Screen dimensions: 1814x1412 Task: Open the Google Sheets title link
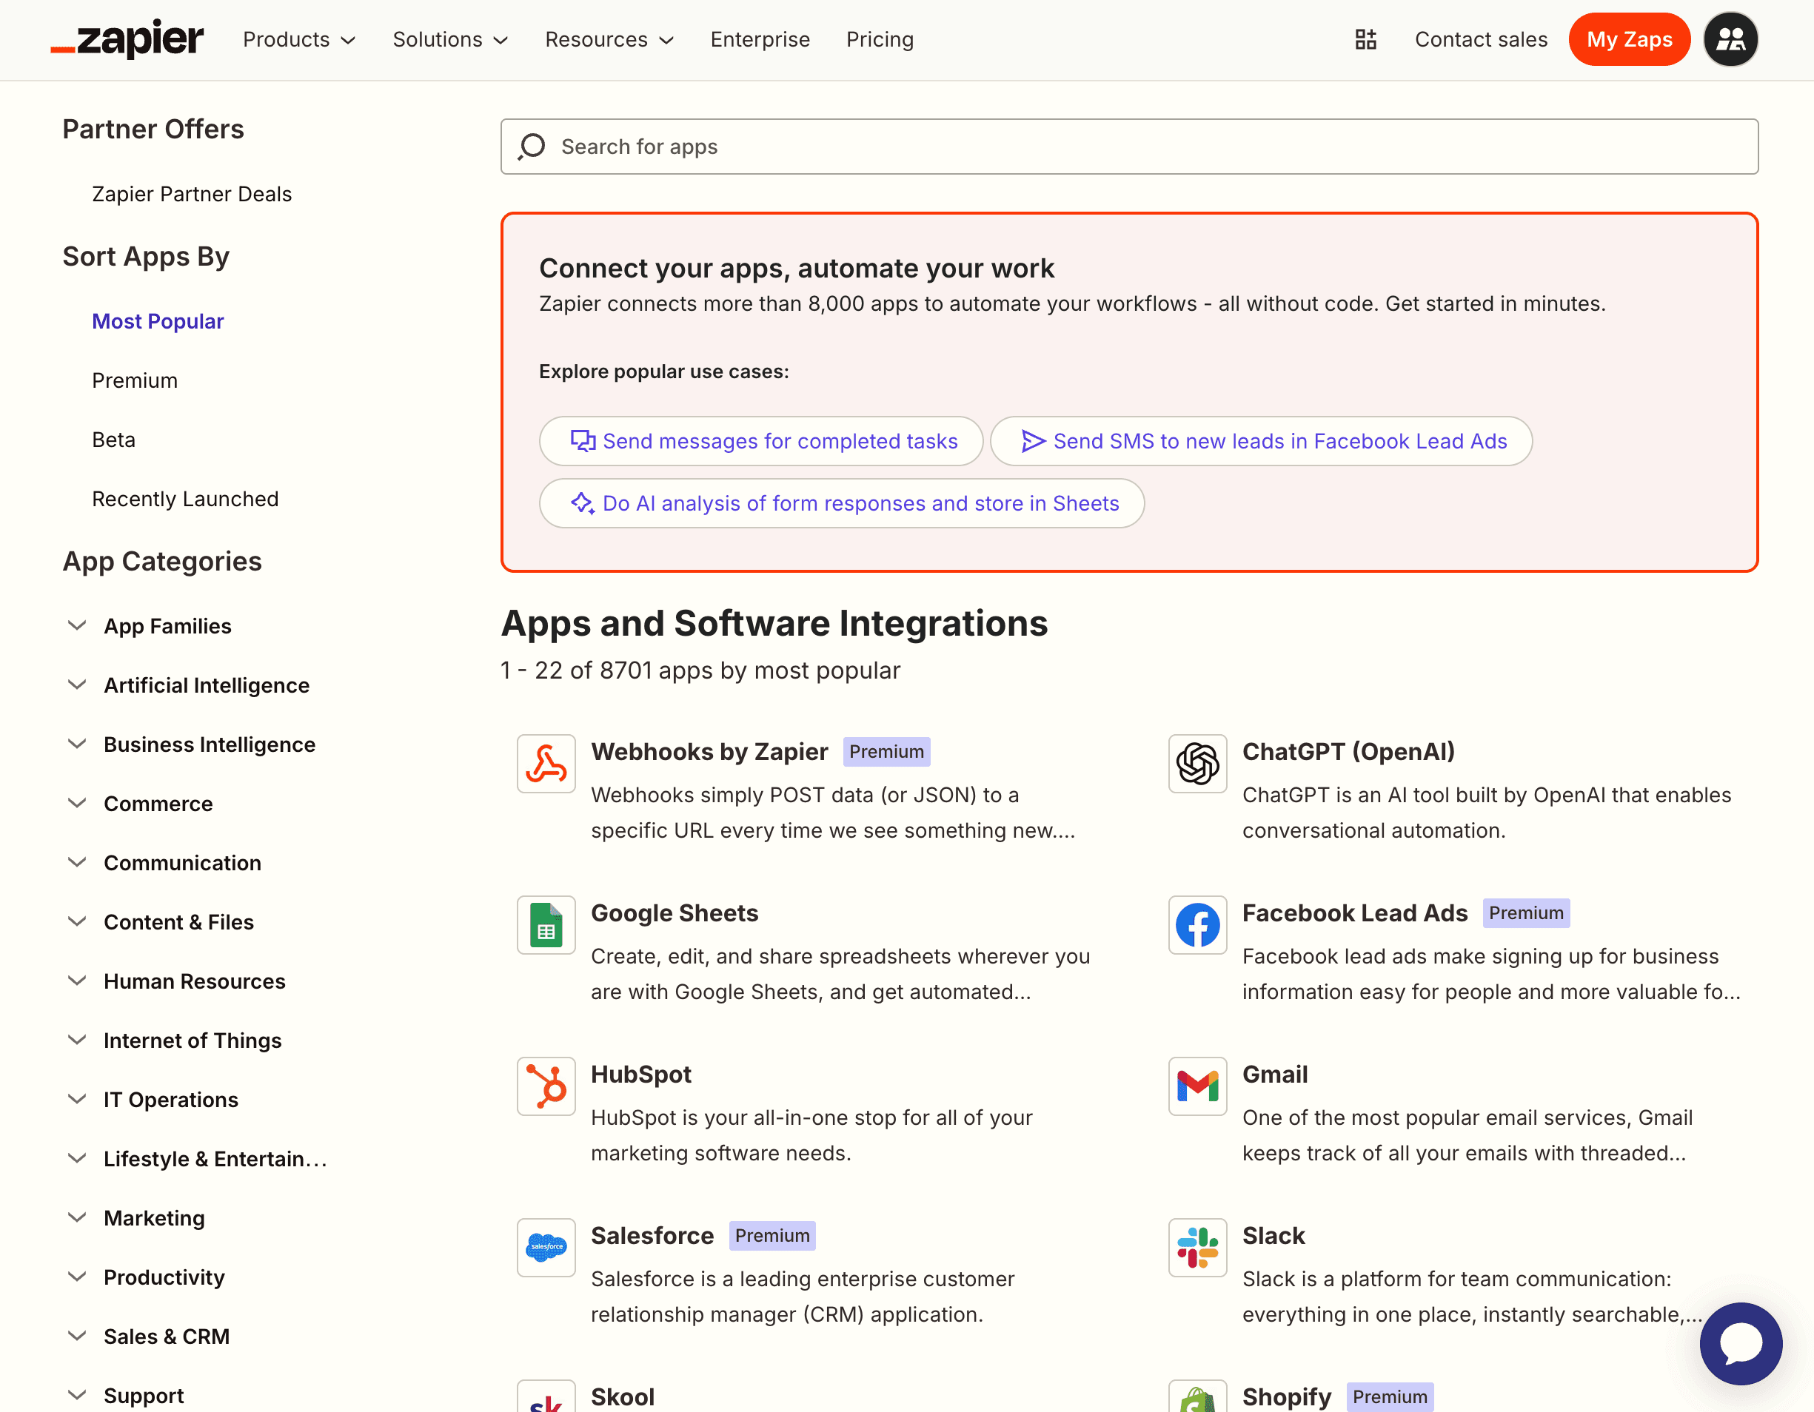point(675,913)
